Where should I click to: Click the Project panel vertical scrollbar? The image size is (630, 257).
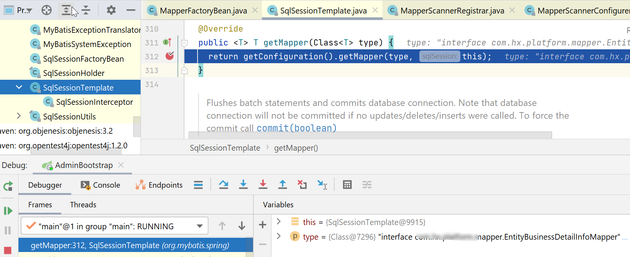click(137, 127)
